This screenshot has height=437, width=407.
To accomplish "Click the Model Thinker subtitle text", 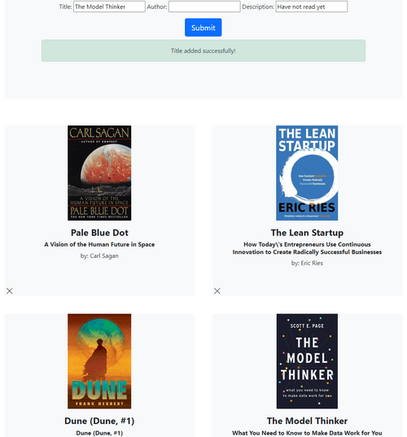I will pyautogui.click(x=307, y=433).
